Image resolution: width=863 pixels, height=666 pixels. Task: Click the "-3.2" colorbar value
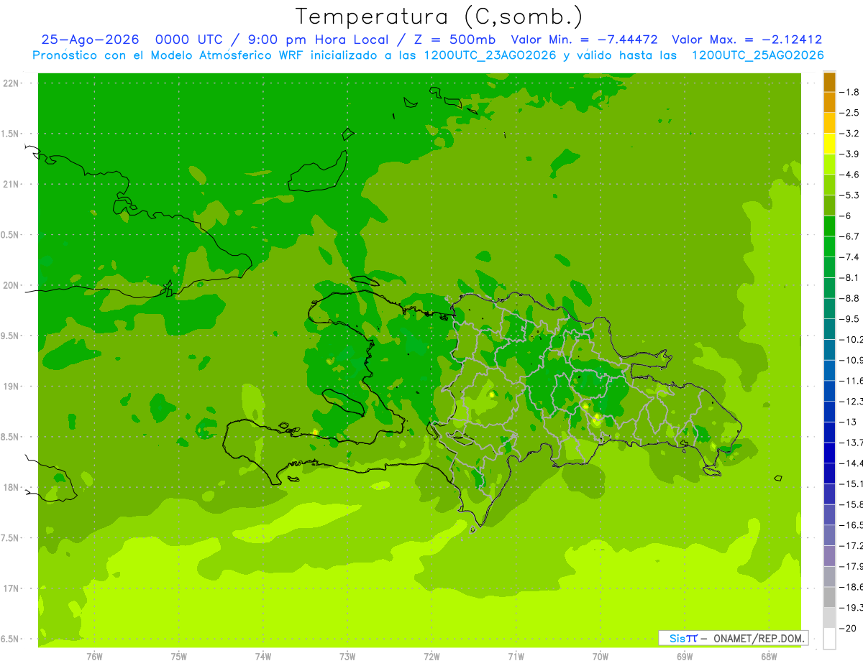pos(849,133)
